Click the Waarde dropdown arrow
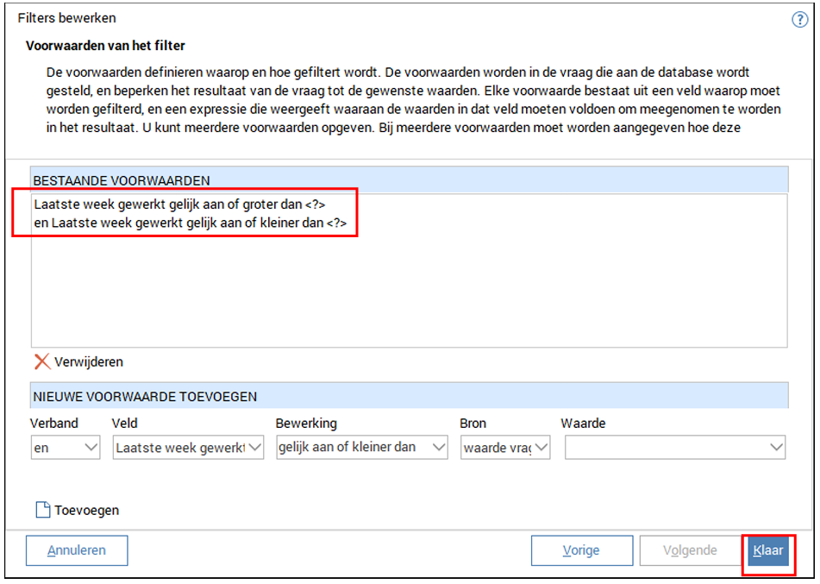 tap(776, 447)
